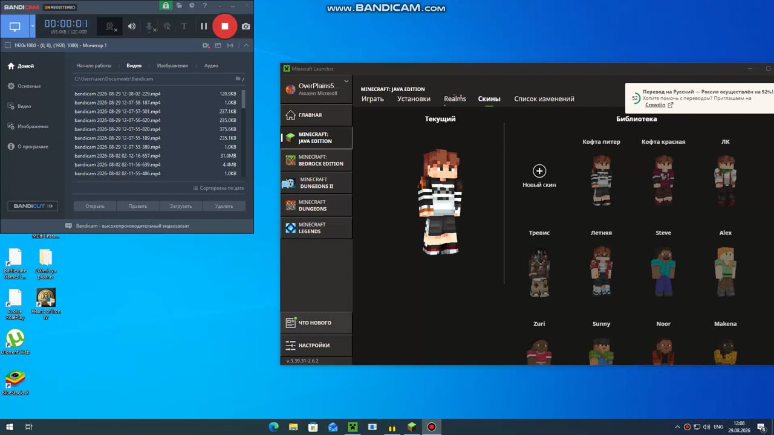Stop the Bandicam recording with the red button
The height and width of the screenshot is (435, 774).
click(225, 26)
